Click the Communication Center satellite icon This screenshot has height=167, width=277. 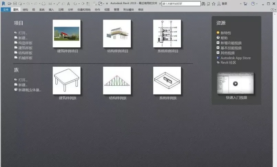pos(209,4)
